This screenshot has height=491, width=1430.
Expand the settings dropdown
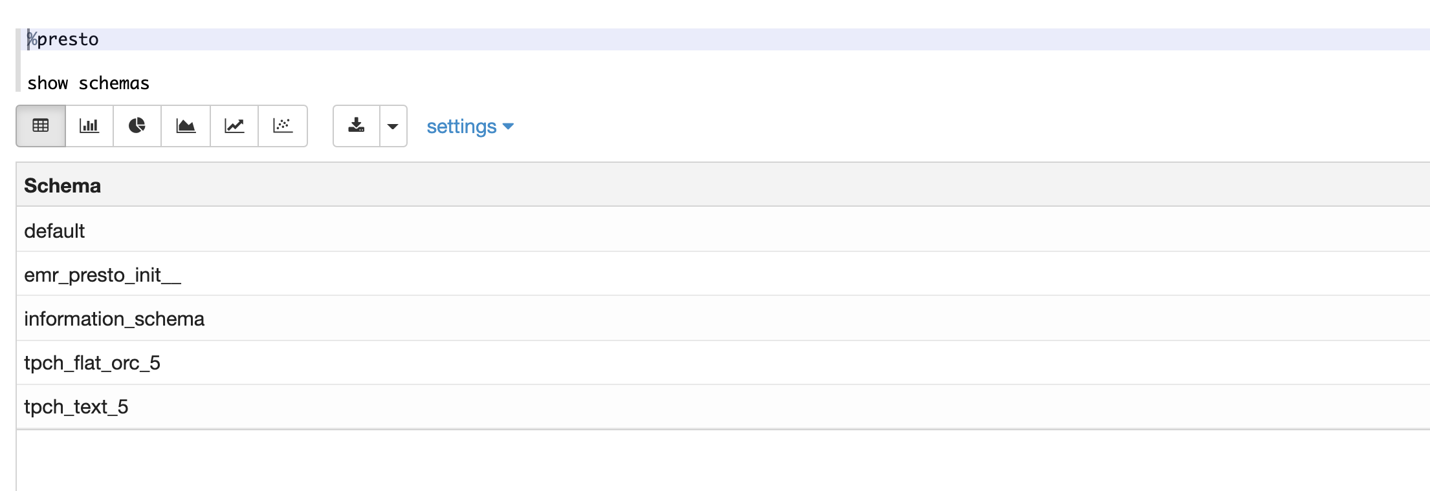[470, 127]
